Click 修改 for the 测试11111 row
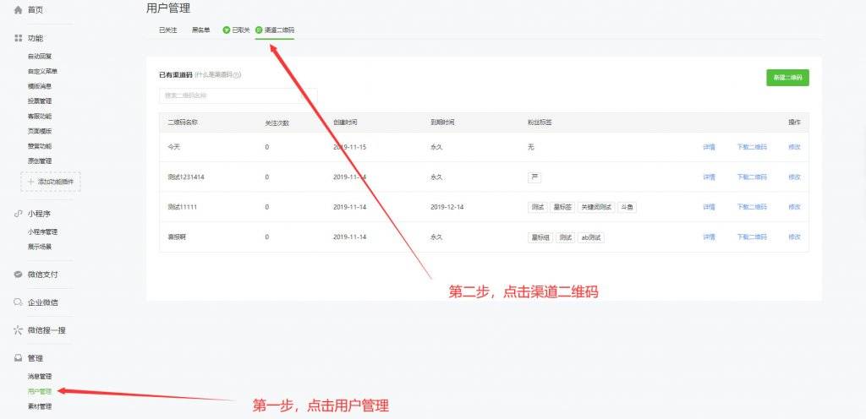 pyautogui.click(x=794, y=207)
